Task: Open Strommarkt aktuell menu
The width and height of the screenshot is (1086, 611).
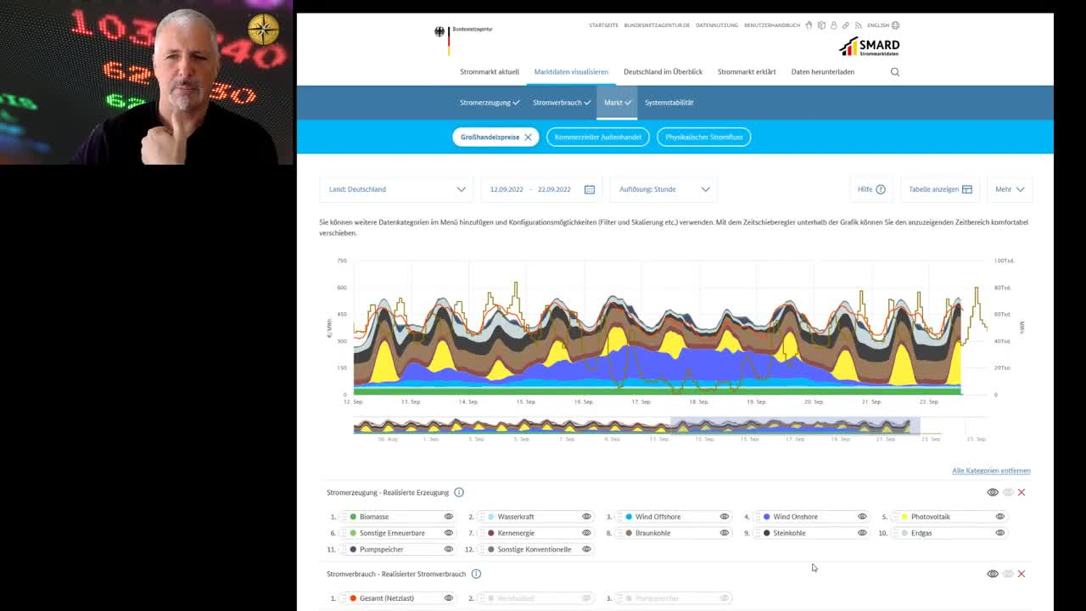Action: pyautogui.click(x=490, y=72)
